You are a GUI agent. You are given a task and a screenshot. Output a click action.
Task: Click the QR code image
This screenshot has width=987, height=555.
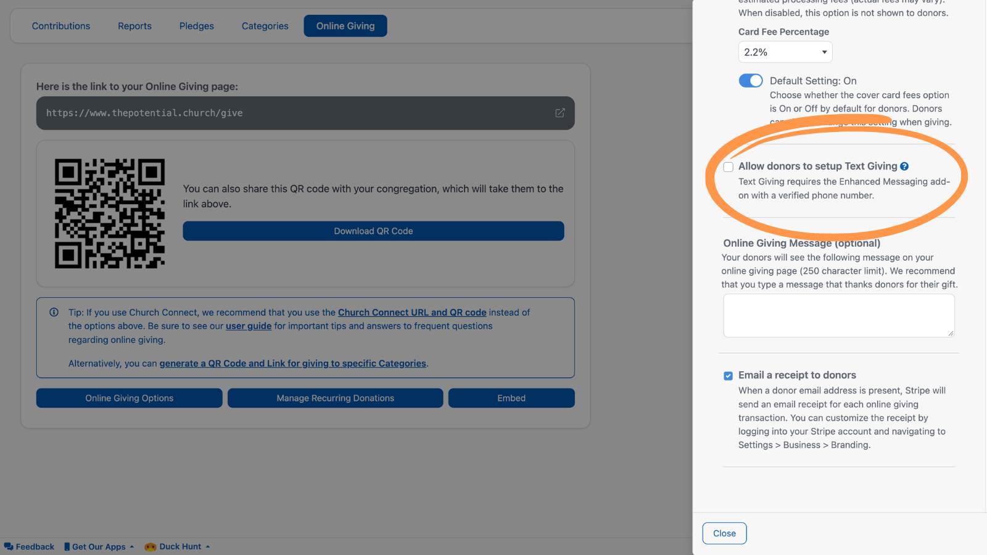[110, 213]
